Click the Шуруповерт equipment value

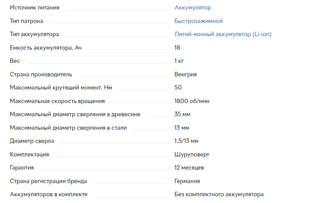click(x=192, y=154)
